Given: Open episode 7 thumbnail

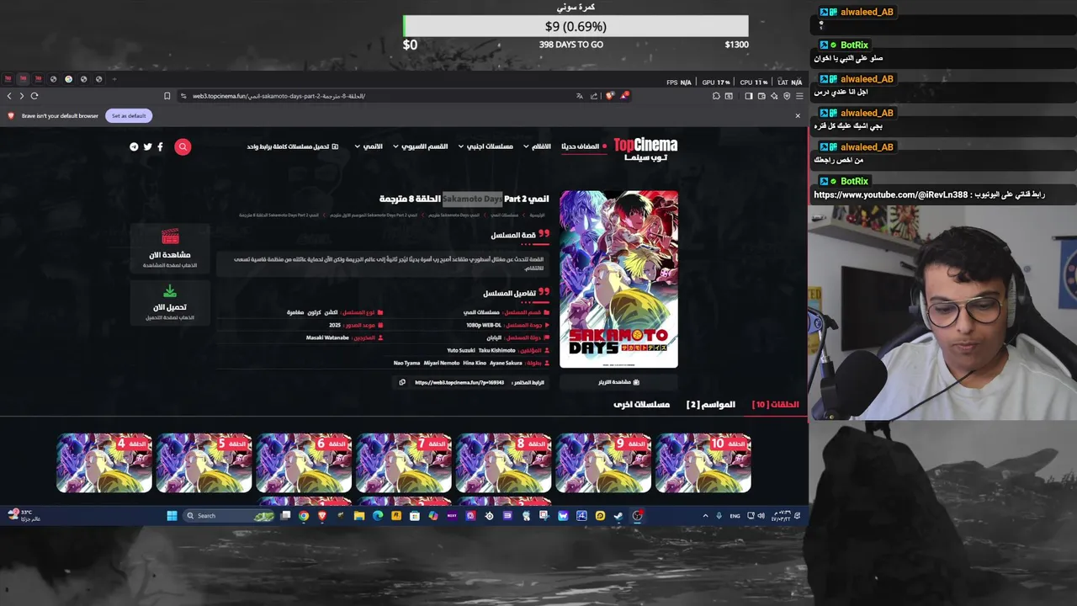Looking at the screenshot, I should (x=404, y=463).
